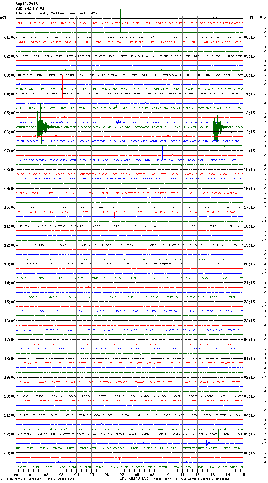The height and width of the screenshot is (483, 268).
Task: Click the "12:15" UTC time label
Action: point(249,113)
